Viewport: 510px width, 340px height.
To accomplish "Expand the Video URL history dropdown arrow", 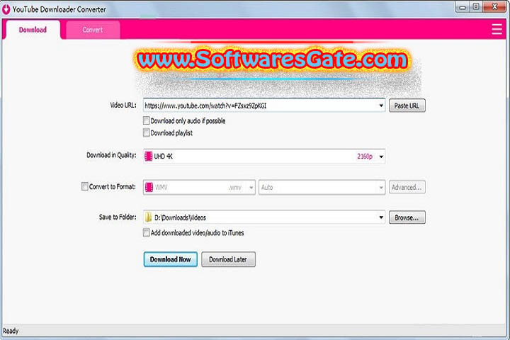I will [381, 106].
